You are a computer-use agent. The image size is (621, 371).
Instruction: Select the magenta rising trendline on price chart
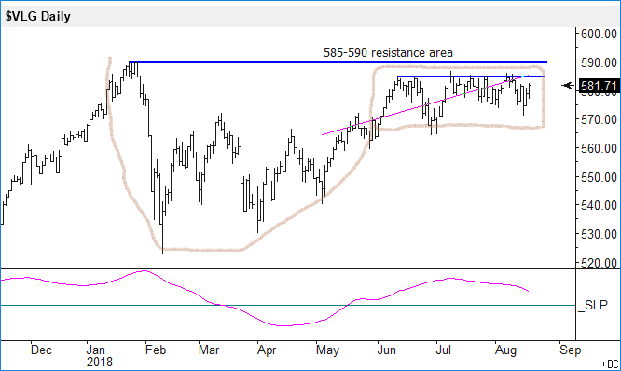pos(425,105)
